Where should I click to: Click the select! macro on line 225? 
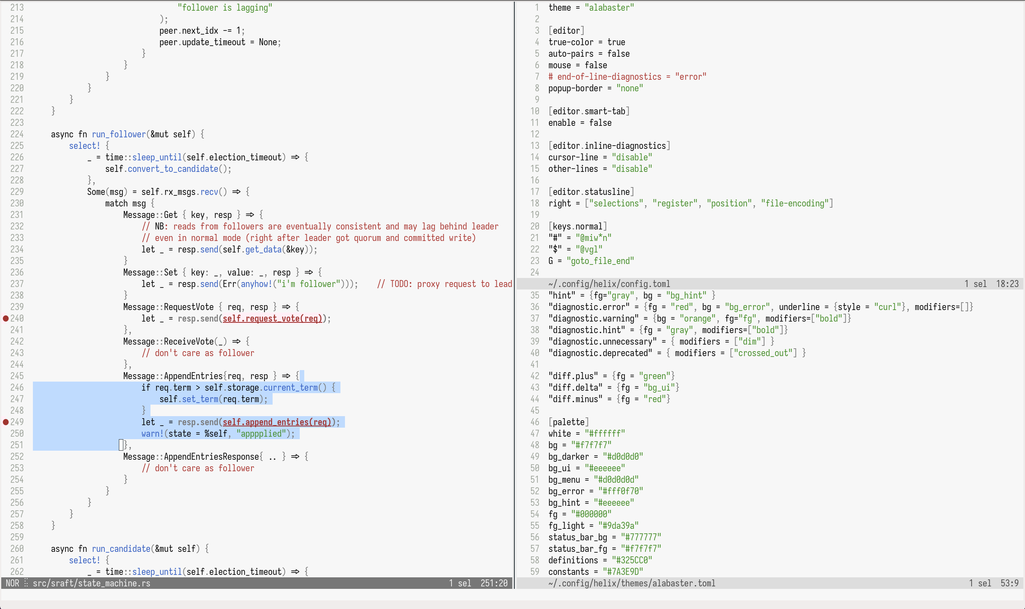point(85,146)
